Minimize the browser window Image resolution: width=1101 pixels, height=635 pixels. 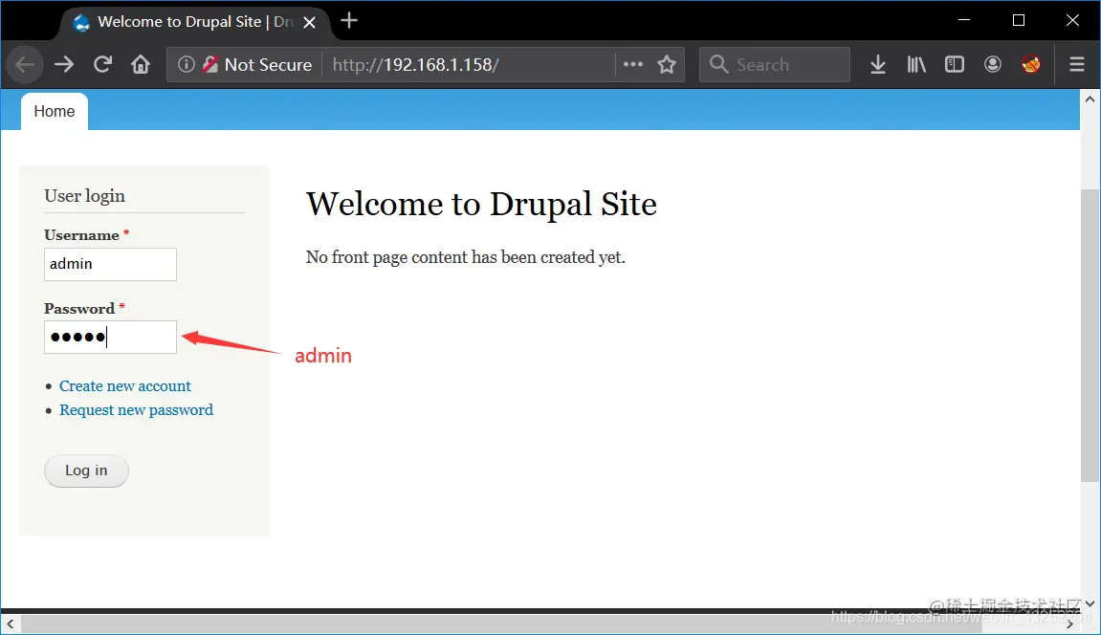point(964,20)
